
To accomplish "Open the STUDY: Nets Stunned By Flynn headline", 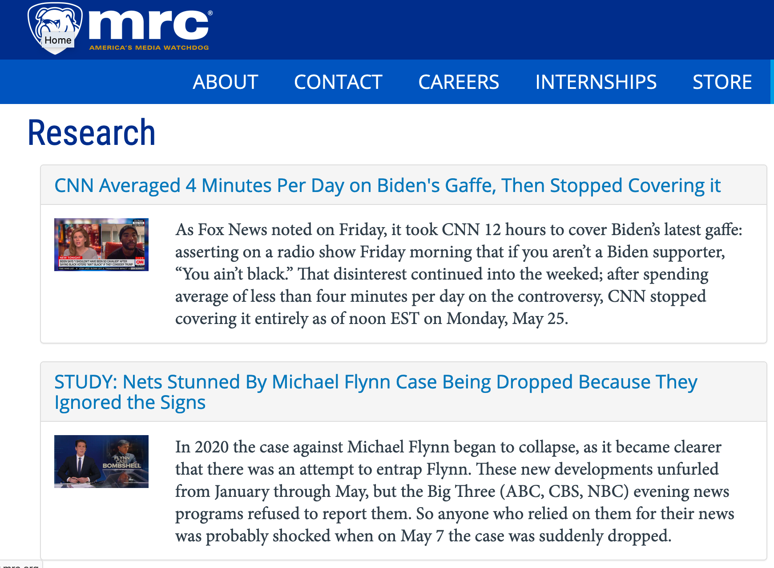I will pos(376,392).
